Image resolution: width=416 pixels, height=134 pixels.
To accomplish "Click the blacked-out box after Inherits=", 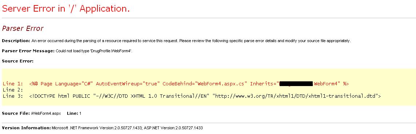I will (x=296, y=84).
